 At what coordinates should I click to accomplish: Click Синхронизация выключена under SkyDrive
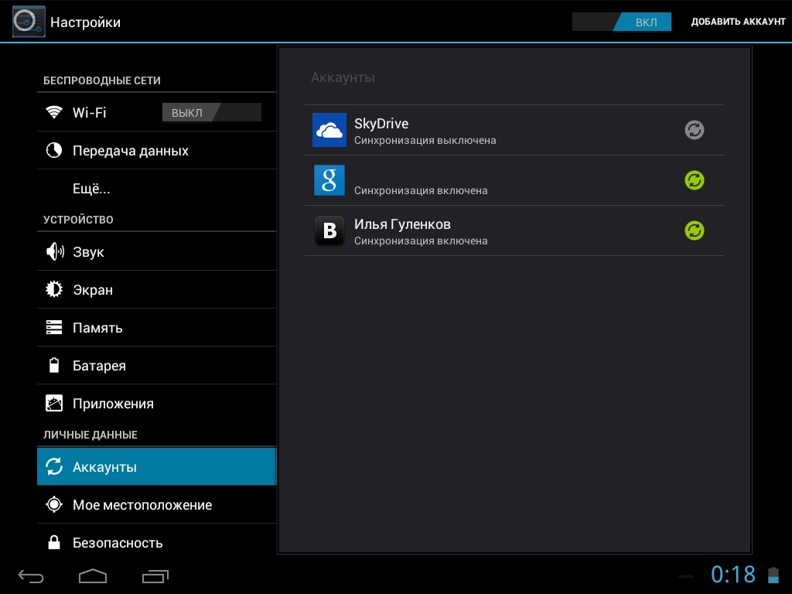[425, 141]
